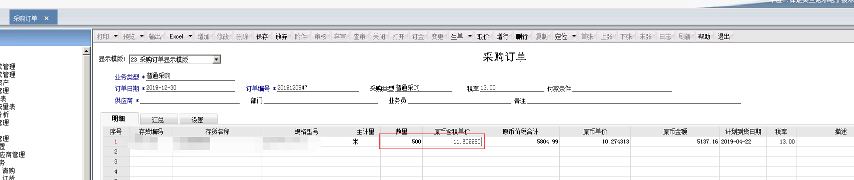The image size is (854, 180).
Task: Click the 打开 toolbar button
Action: click(399, 36)
